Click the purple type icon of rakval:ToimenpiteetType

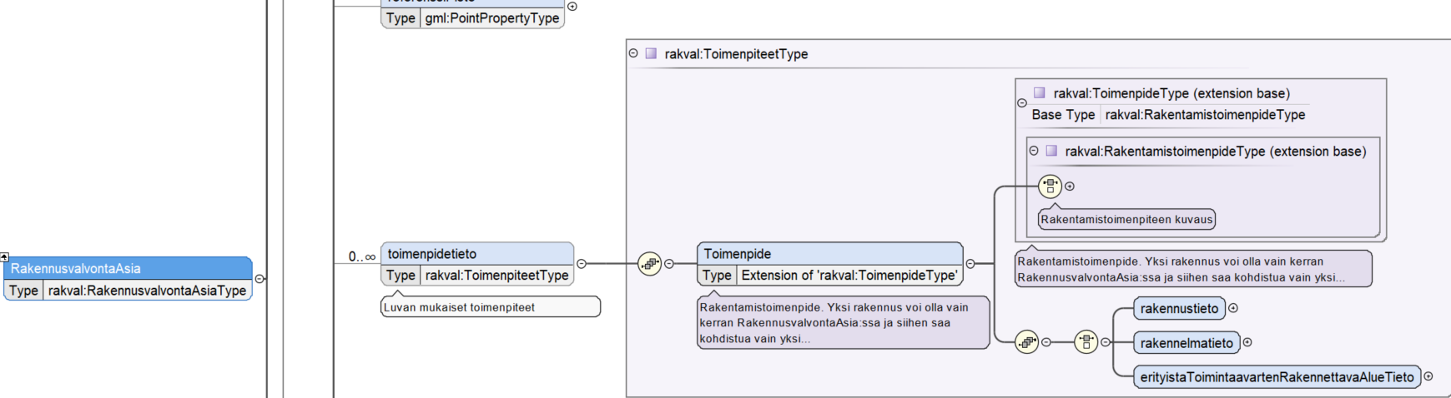pyautogui.click(x=651, y=53)
